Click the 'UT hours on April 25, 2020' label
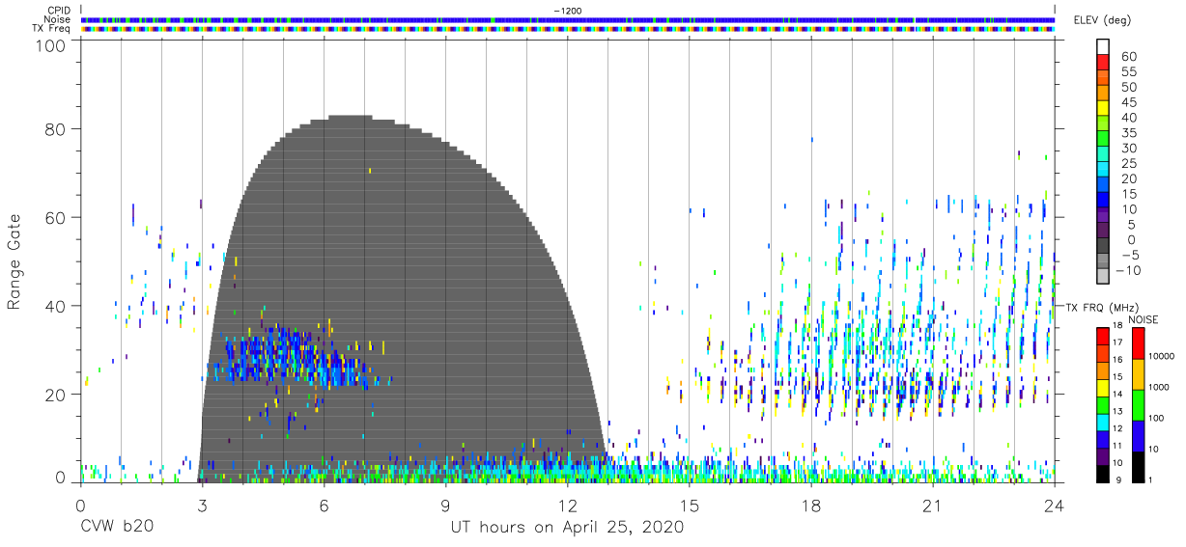 pyautogui.click(x=567, y=527)
